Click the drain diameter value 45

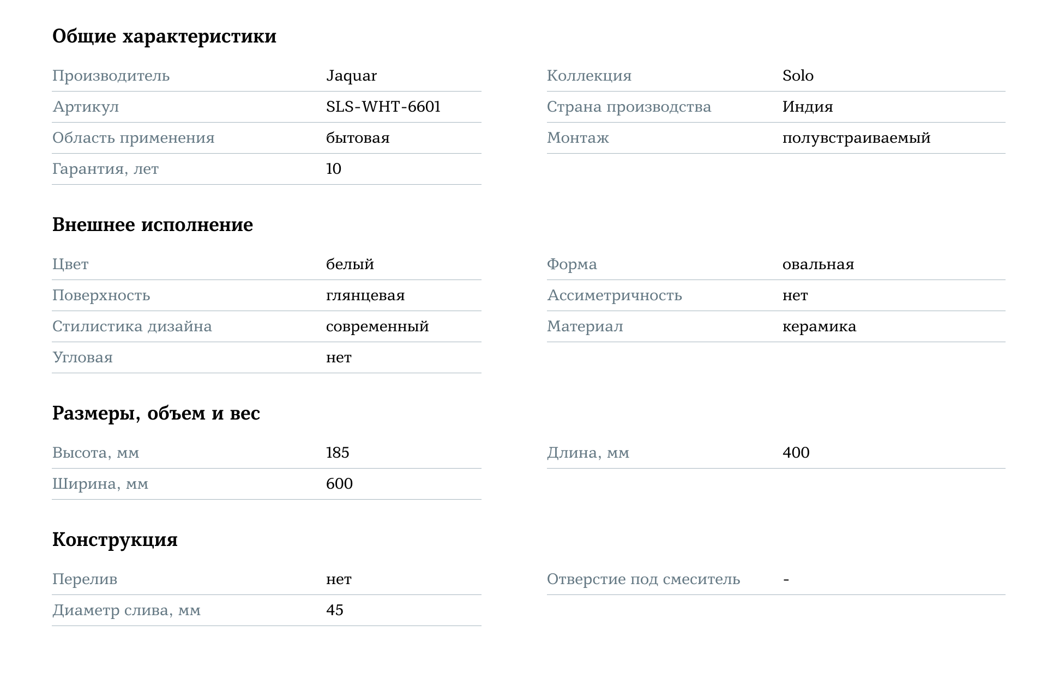[334, 610]
